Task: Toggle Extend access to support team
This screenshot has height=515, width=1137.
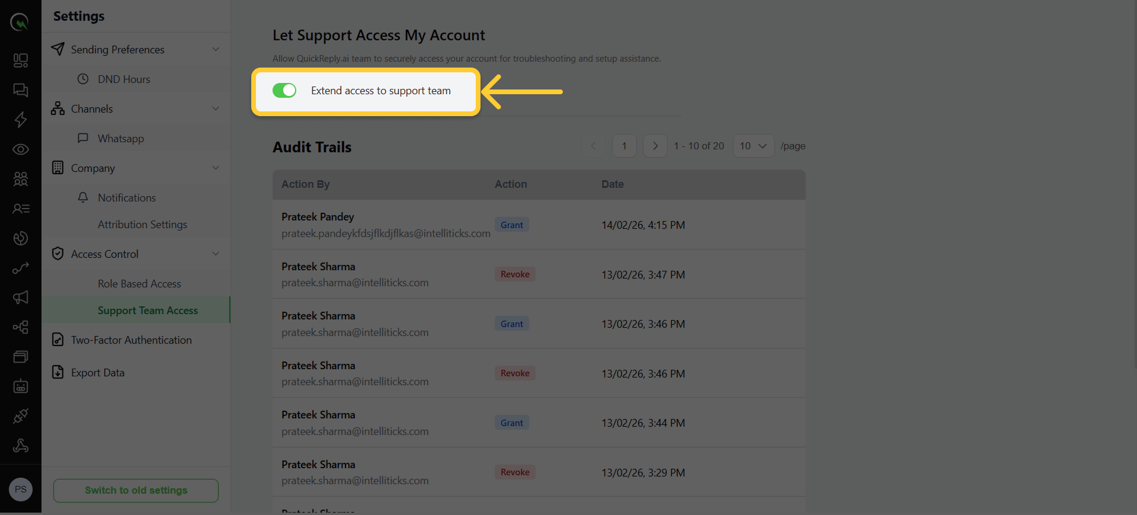Action: click(x=284, y=91)
